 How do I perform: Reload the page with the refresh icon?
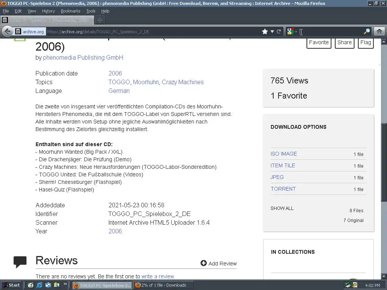(x=279, y=32)
